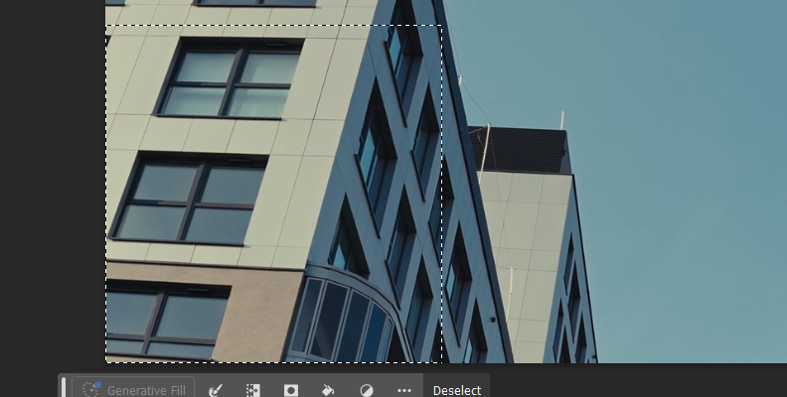This screenshot has height=397, width=787.
Task: Click the top window on the beige facade
Action: (x=231, y=81)
